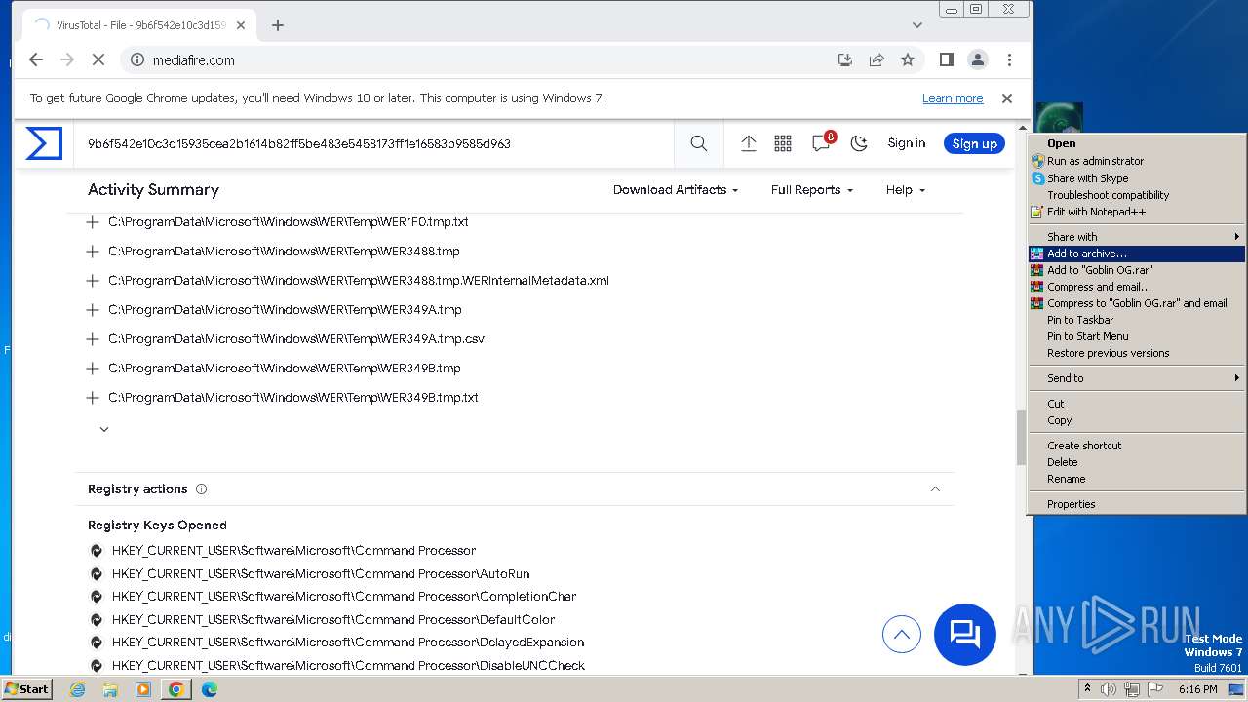Choose Delete in context menu
The height and width of the screenshot is (702, 1248).
pos(1137,462)
